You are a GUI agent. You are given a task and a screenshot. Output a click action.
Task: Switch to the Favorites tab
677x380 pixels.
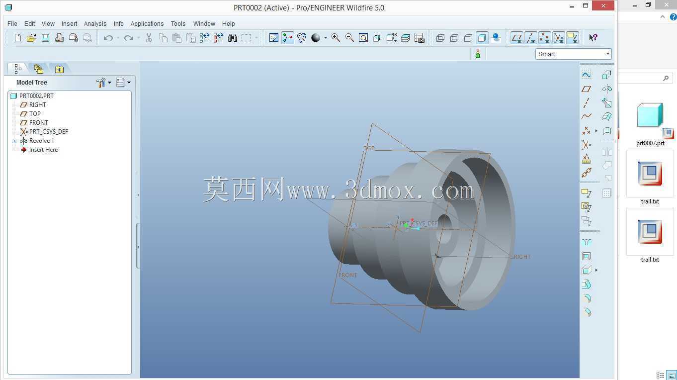[x=59, y=69]
